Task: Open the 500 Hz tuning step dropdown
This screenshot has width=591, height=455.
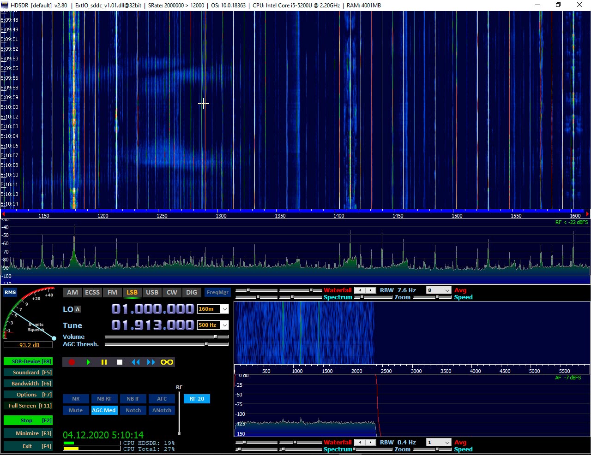Action: [224, 325]
